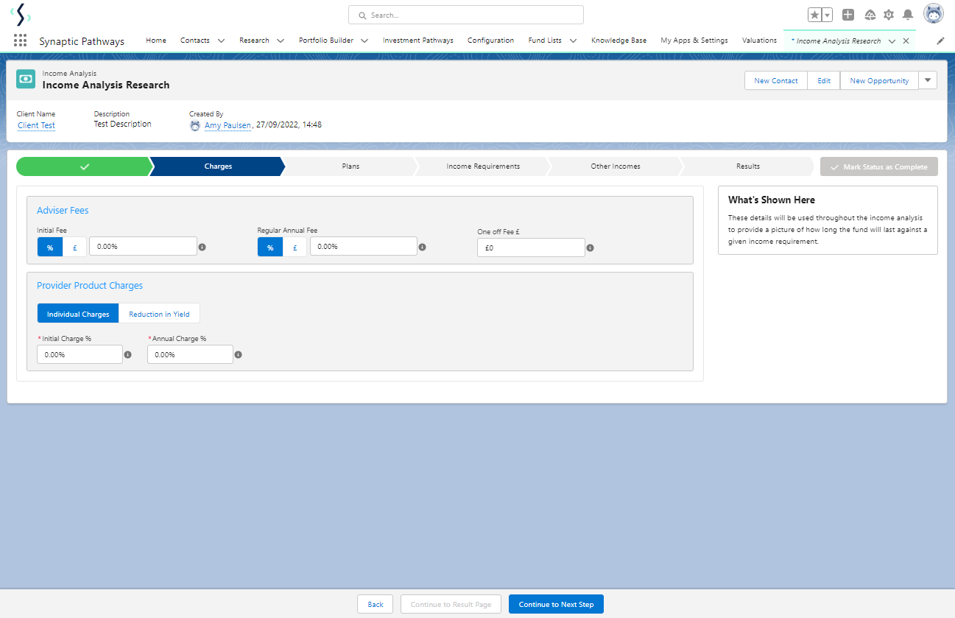The height and width of the screenshot is (618, 955).
Task: Click the Annual Charge % field
Action: coord(190,354)
